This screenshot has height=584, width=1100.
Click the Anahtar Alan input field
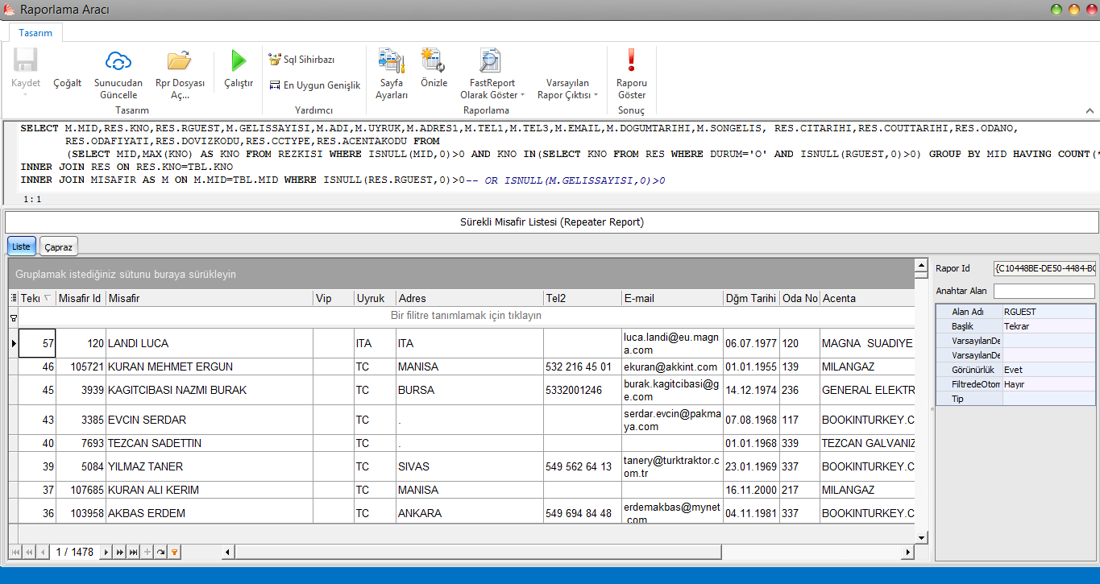tap(1044, 291)
